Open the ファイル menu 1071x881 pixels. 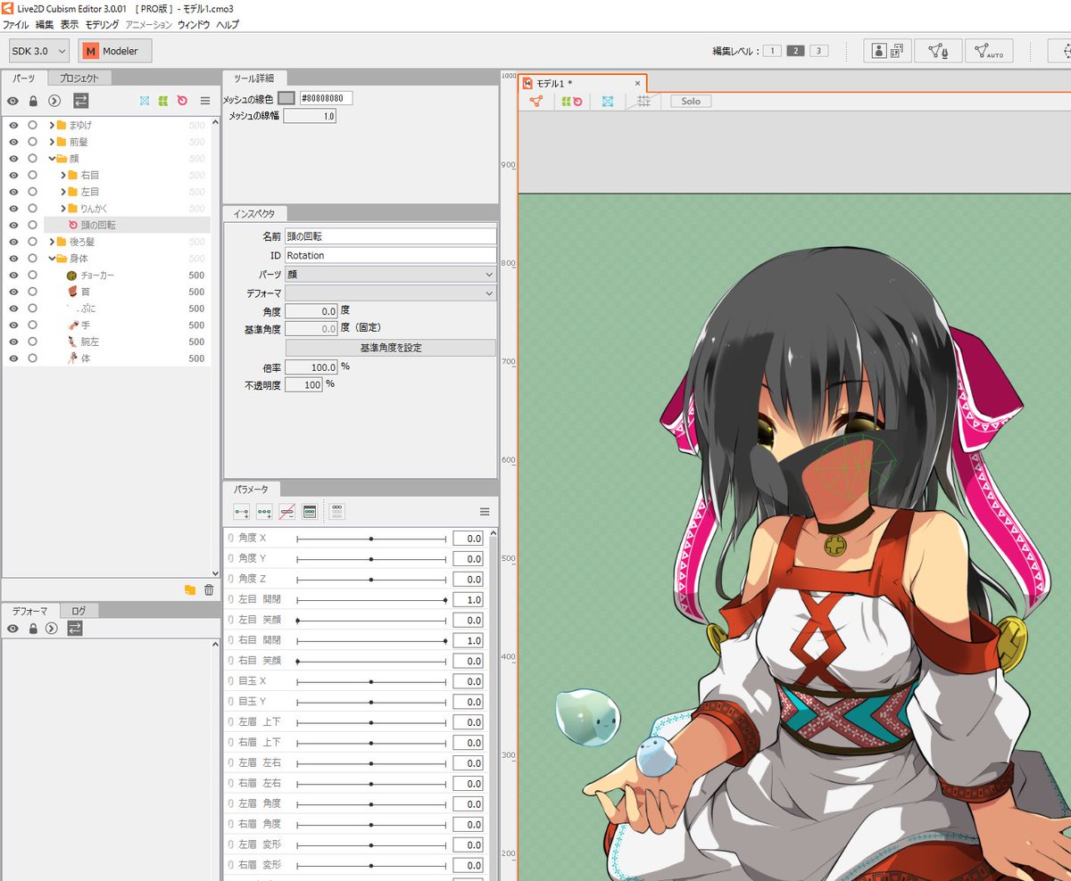(x=16, y=25)
